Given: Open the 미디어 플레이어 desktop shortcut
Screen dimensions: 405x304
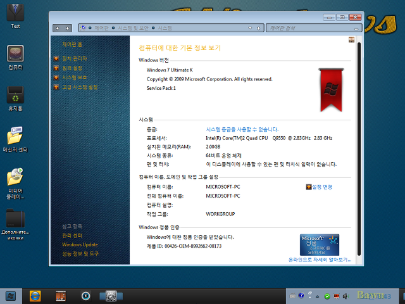Looking at the screenshot, I should pyautogui.click(x=15, y=184).
